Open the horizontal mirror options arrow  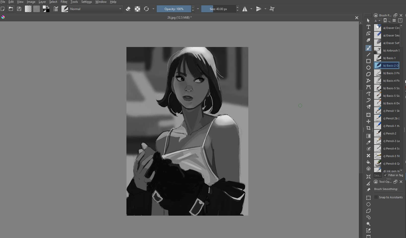[x=251, y=9]
